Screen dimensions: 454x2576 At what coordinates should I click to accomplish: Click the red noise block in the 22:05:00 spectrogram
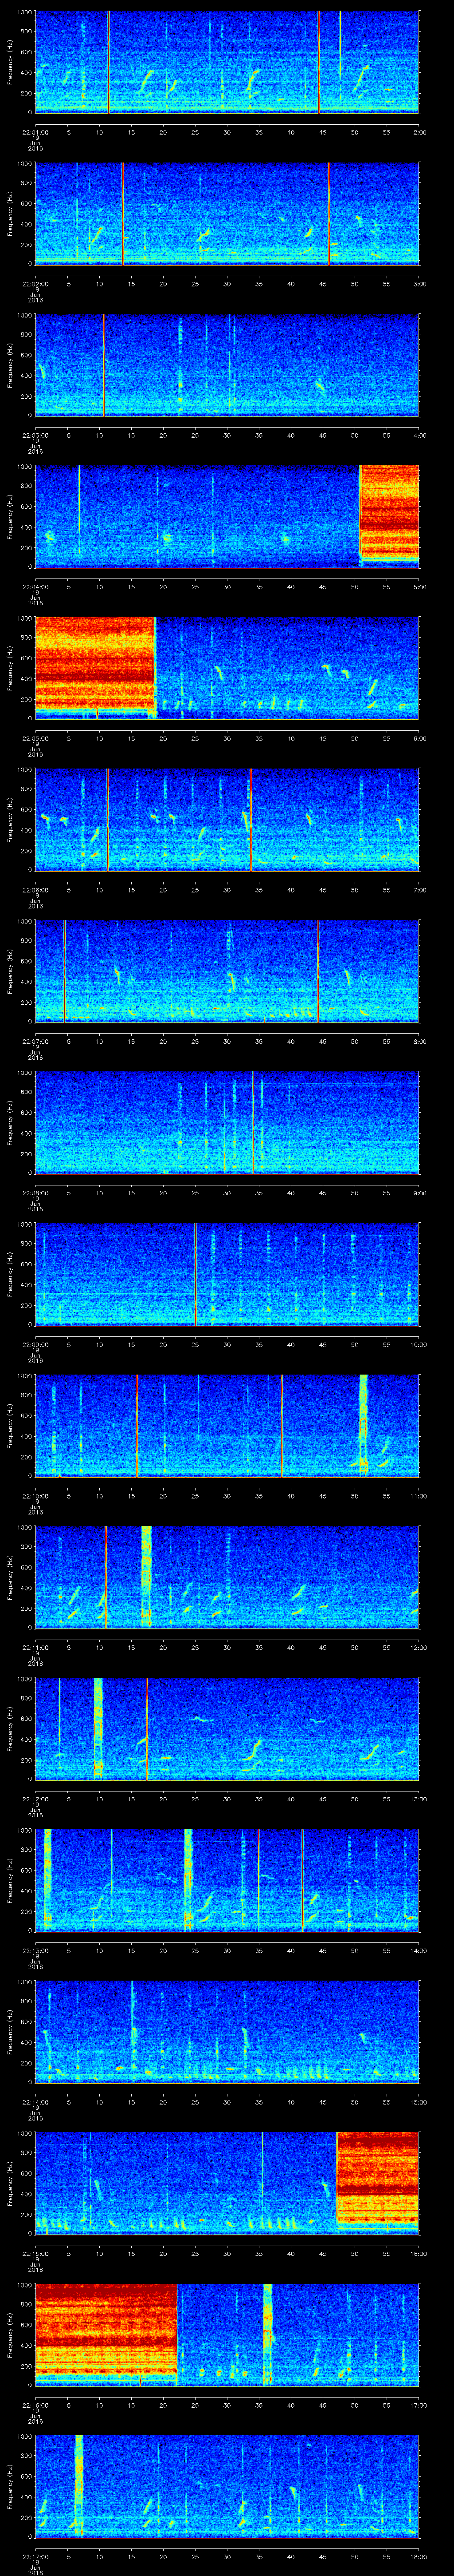pos(95,665)
